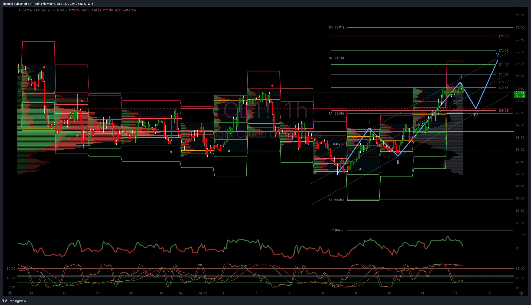The height and width of the screenshot is (305, 531).
Task: Click the Dec label on the time axis
Action: 181,293
